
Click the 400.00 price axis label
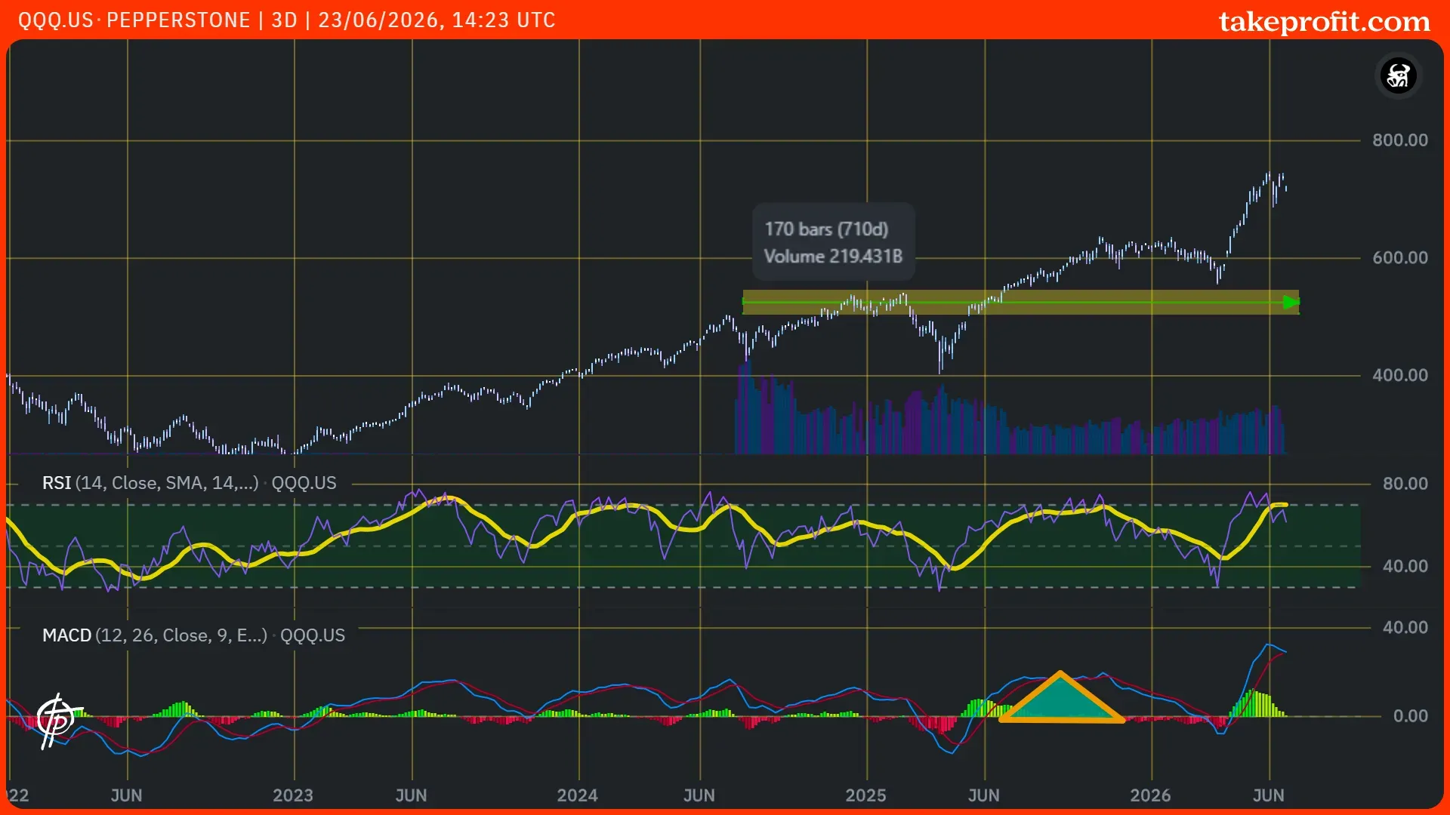1400,376
